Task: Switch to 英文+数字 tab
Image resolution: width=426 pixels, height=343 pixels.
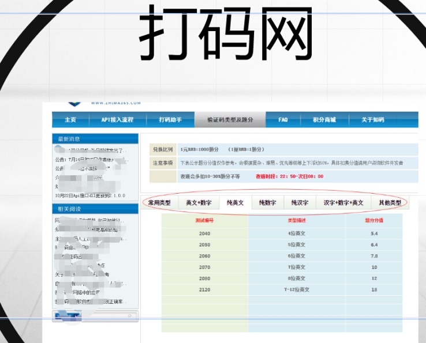Action: click(x=199, y=203)
